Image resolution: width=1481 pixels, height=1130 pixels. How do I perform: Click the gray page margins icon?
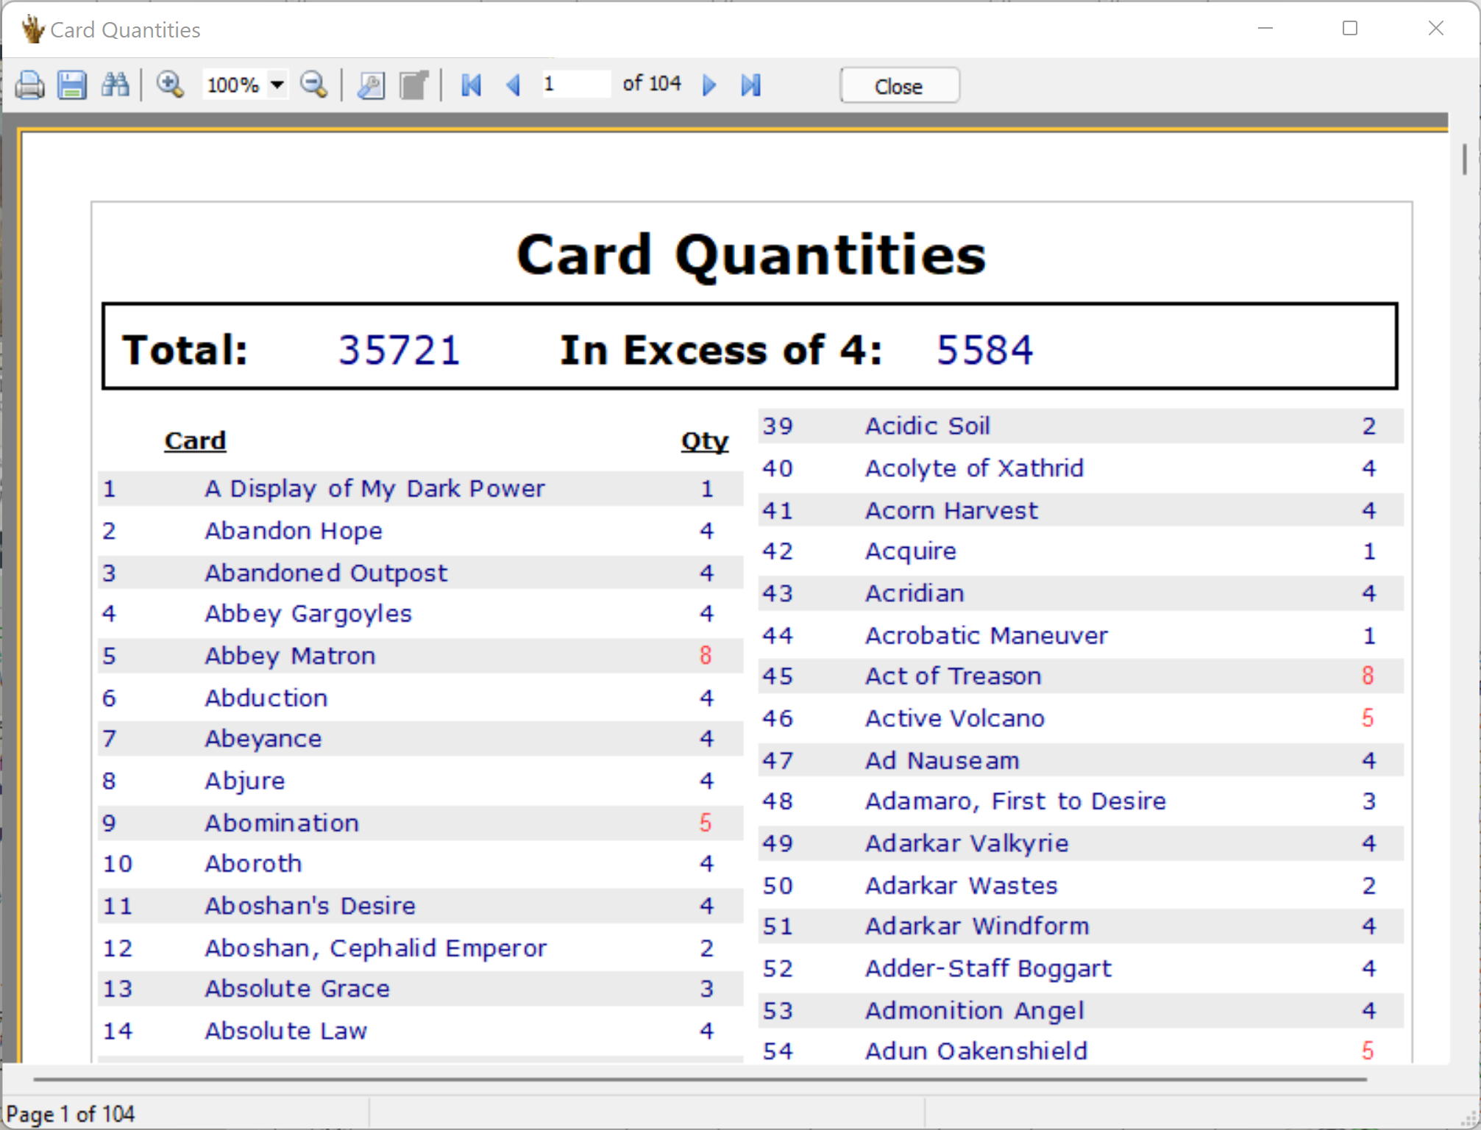coord(414,85)
